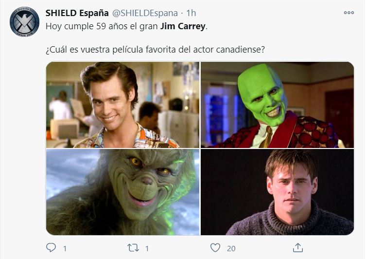
Task: Click the retweet arrows icon
Action: [x=133, y=248]
